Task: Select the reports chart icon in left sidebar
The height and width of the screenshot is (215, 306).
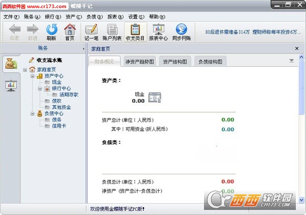Action: (x=11, y=85)
